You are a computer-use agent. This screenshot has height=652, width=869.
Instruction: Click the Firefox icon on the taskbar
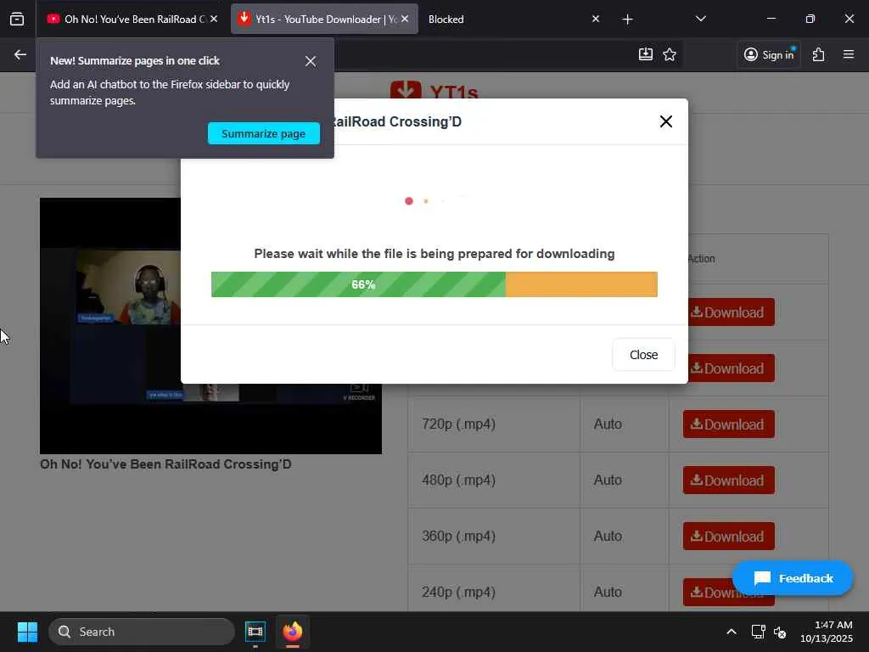(293, 632)
